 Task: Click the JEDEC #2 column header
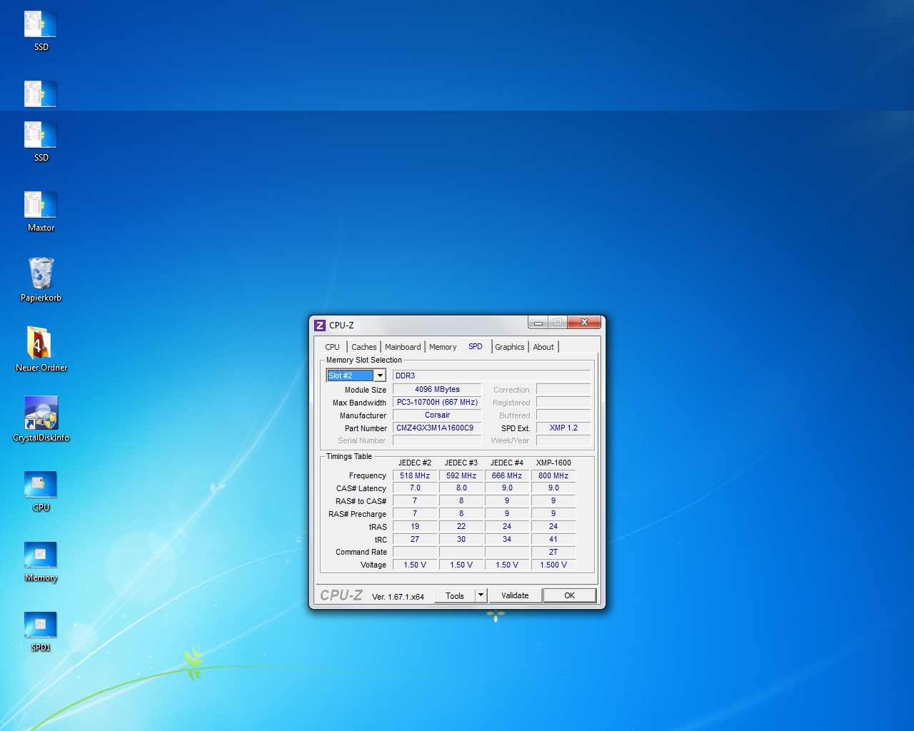(x=415, y=463)
